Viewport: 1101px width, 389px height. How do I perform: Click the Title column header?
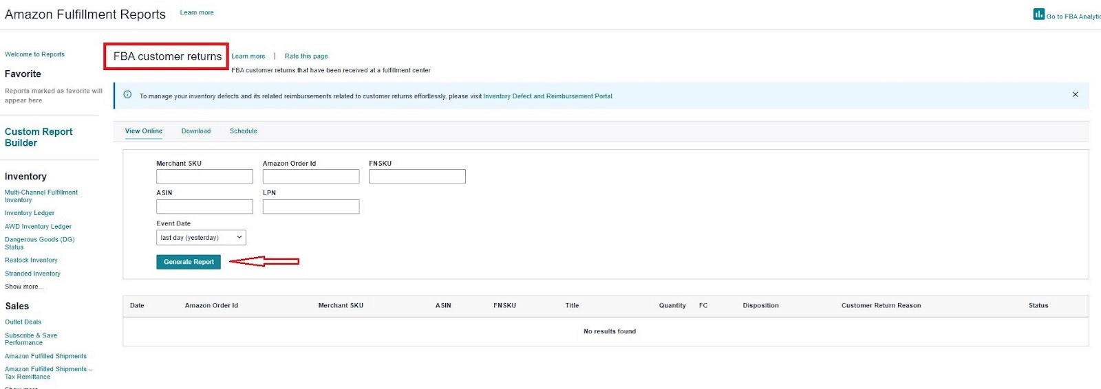[x=572, y=305]
